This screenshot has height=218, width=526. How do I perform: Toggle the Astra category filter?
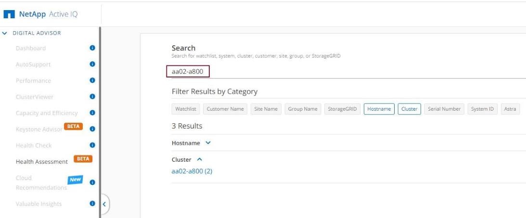click(x=510, y=109)
